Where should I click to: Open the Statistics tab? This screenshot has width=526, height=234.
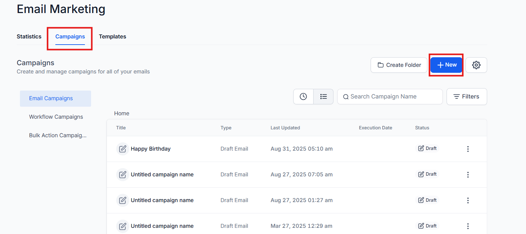(x=29, y=36)
